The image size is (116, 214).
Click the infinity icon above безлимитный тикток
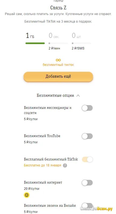[x=58, y=60]
